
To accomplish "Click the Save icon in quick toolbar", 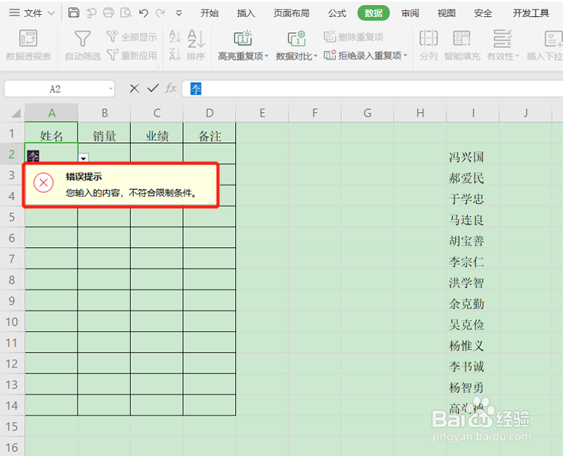I will pyautogui.click(x=74, y=13).
